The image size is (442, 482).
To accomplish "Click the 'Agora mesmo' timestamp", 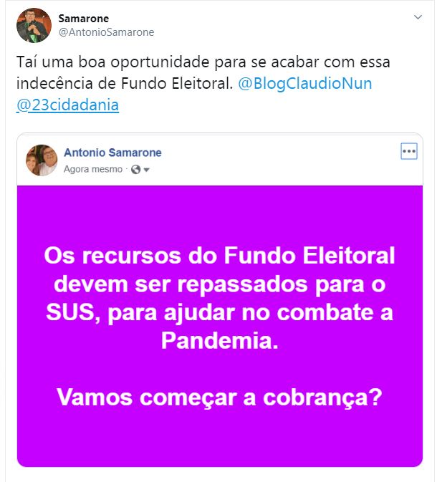I will [93, 169].
